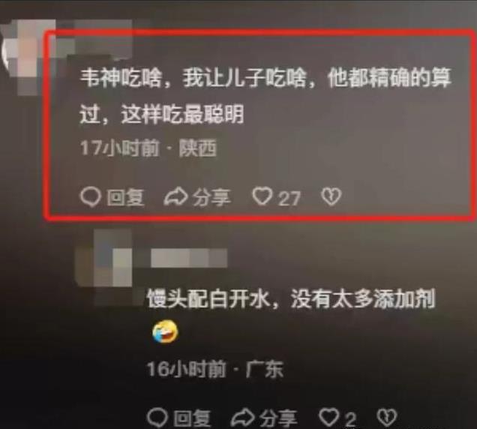Click the 回复 label under second comment
Screen dimensions: 477x429
click(192, 418)
